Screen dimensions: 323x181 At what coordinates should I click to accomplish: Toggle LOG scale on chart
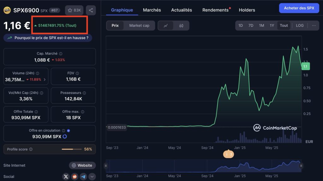tap(300, 26)
